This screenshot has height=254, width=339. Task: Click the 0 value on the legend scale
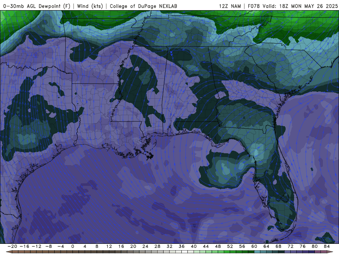pos(72,246)
